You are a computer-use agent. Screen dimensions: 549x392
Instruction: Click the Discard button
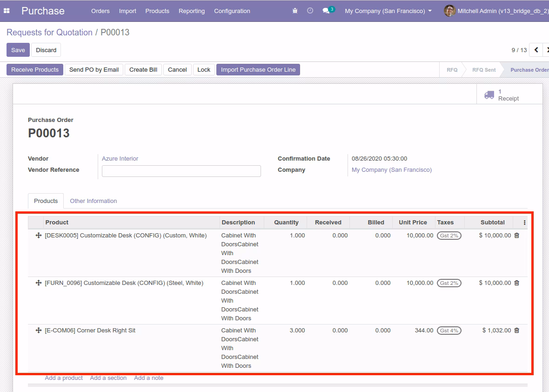46,50
